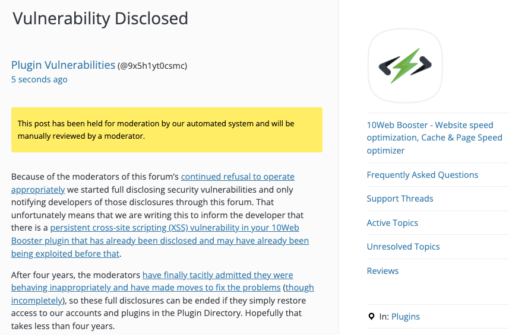Go to Frequently Asked Questions
509x335 pixels.
[422, 175]
